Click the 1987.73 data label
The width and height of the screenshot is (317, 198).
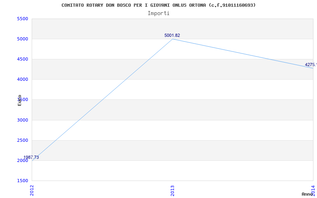coord(31,157)
